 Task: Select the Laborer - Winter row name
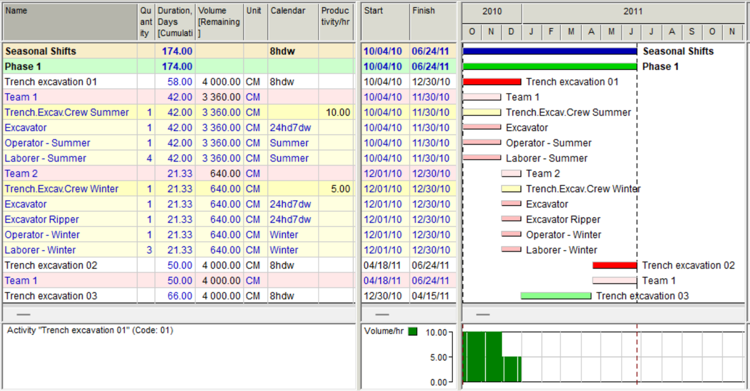[40, 250]
